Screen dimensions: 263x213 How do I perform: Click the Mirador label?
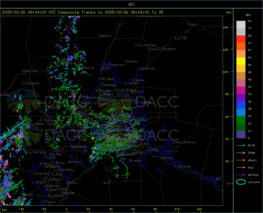135,161
